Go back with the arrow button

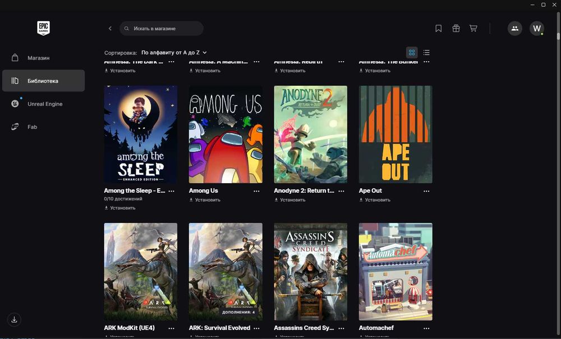coord(110,28)
